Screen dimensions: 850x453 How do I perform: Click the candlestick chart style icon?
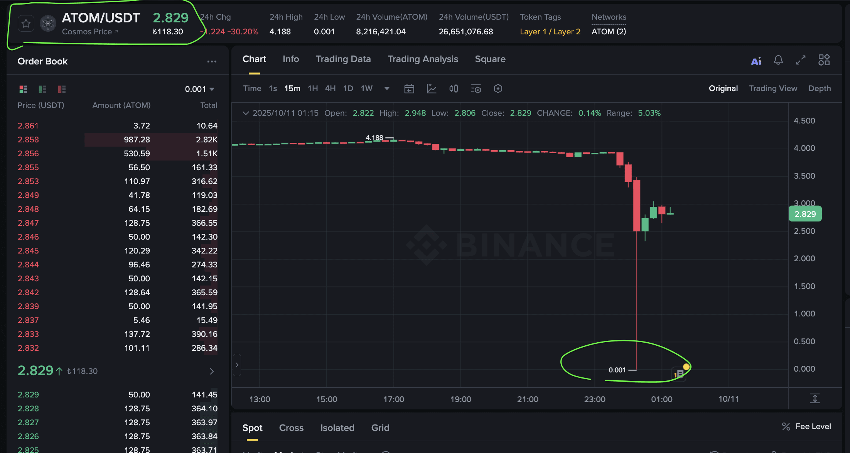(454, 89)
